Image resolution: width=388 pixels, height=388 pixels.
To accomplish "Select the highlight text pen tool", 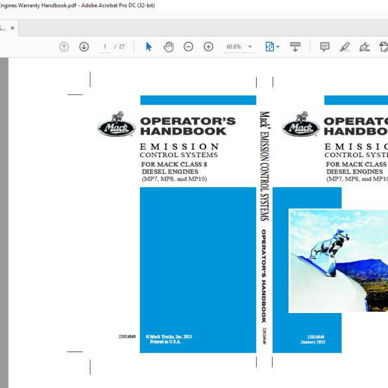I will point(345,46).
